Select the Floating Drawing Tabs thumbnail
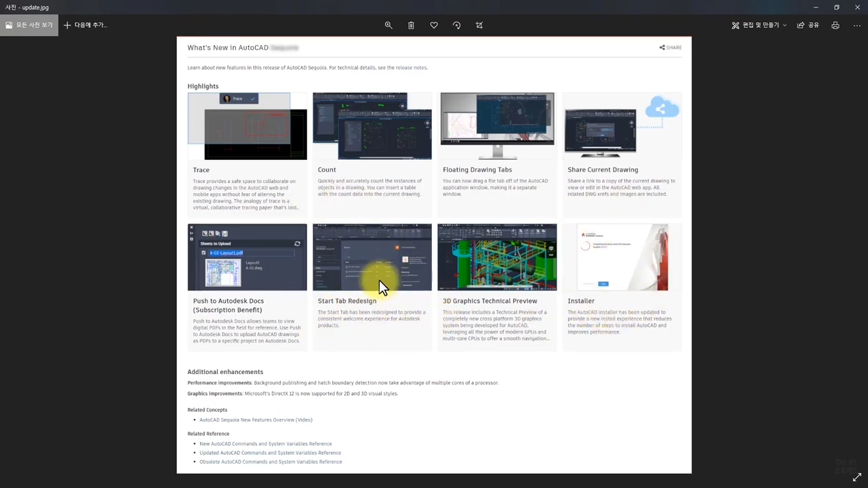Viewport: 868px width, 488px height. (497, 126)
